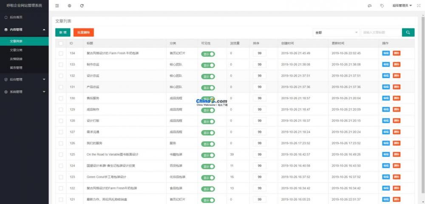
Task: Open the 超级管理员 user dropdown
Action: click(402, 6)
